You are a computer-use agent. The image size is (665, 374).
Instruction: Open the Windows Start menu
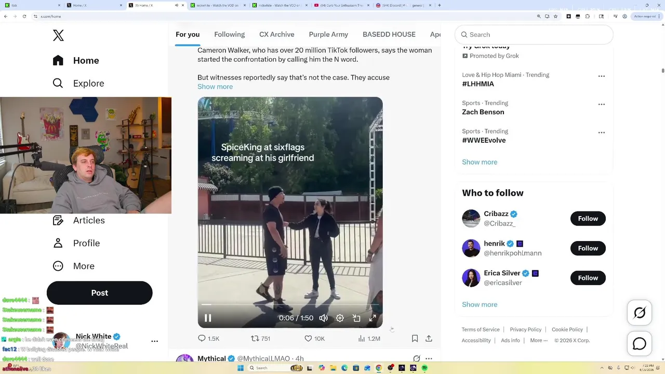[240, 368]
